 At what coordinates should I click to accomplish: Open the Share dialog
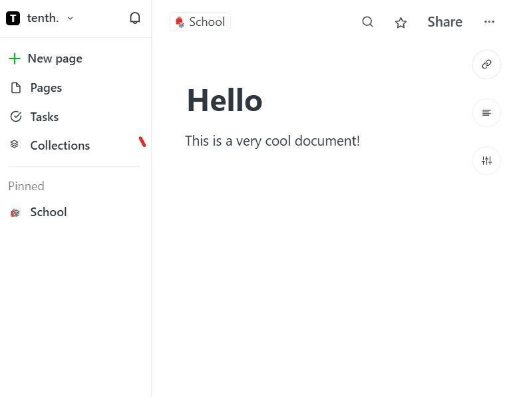(x=444, y=22)
